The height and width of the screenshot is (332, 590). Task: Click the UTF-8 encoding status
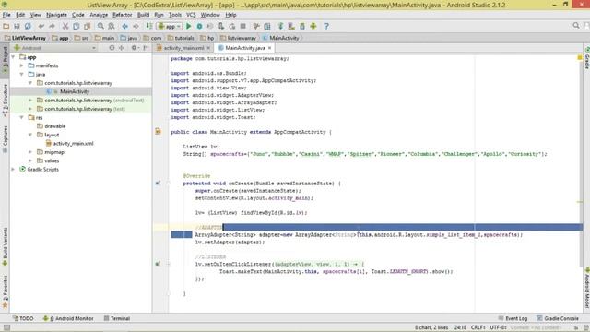(498, 327)
